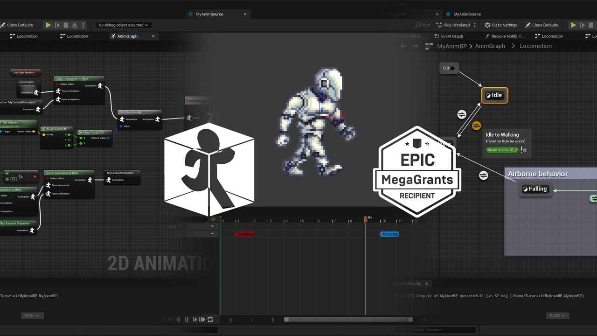
Task: Select the AnimGraph tab on the left
Action: coord(127,36)
